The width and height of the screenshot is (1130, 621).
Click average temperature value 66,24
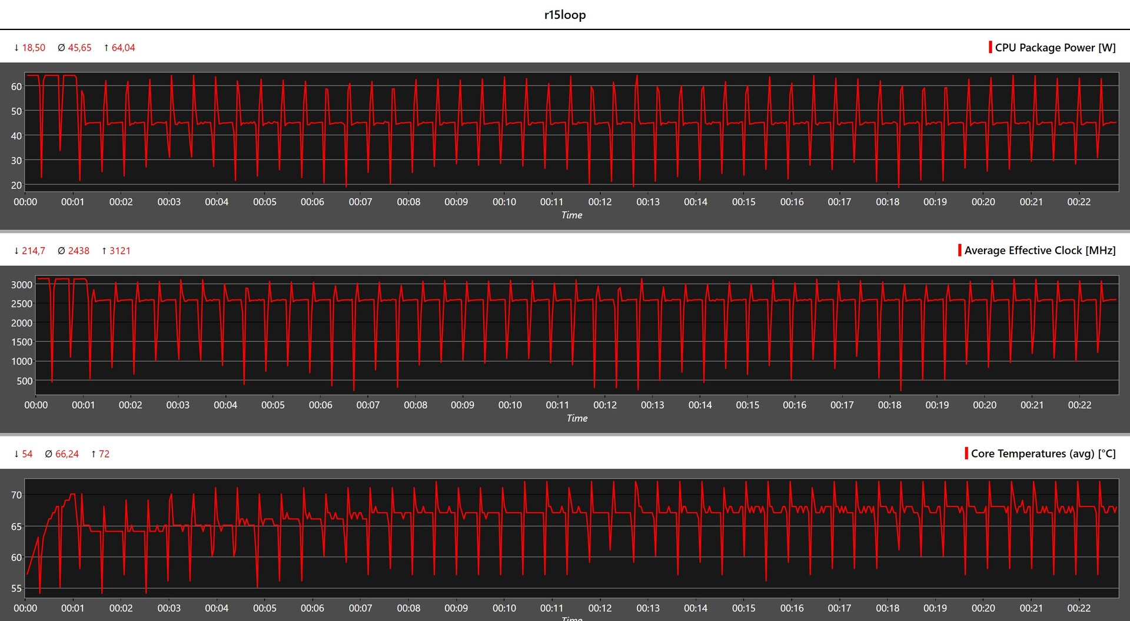click(x=67, y=454)
